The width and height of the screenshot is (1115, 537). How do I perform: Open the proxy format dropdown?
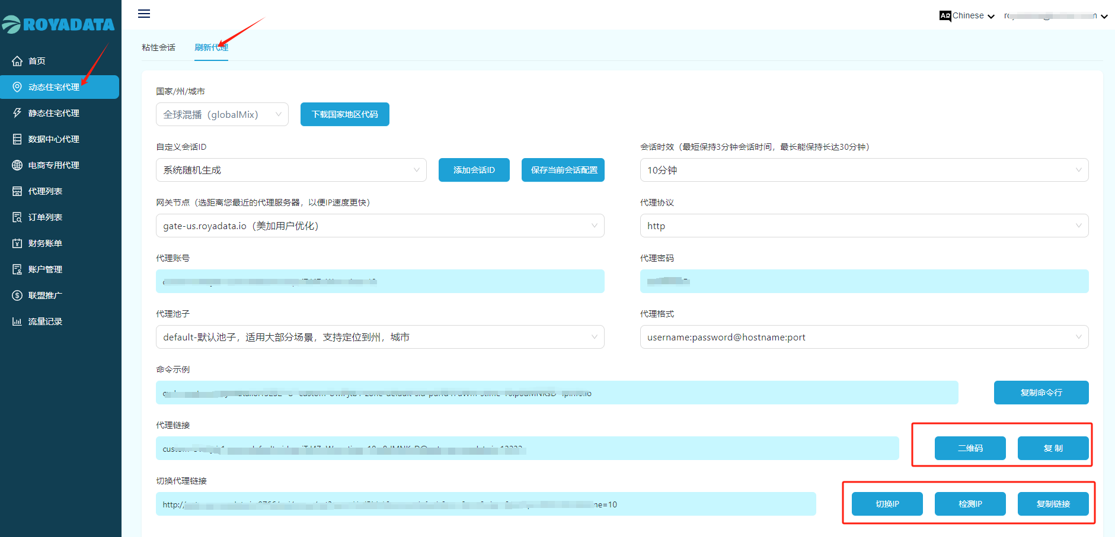pos(864,337)
